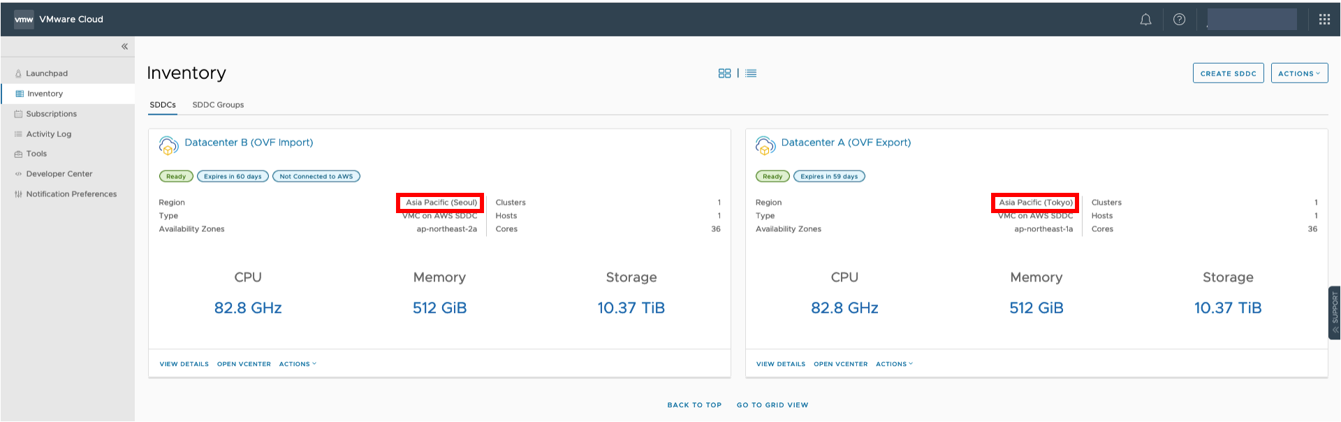
Task: View details of Datacenter A
Action: tap(780, 364)
